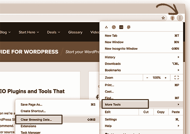This screenshot has height=134, width=190.
Task: Expand the History submenu
Action: click(x=141, y=57)
